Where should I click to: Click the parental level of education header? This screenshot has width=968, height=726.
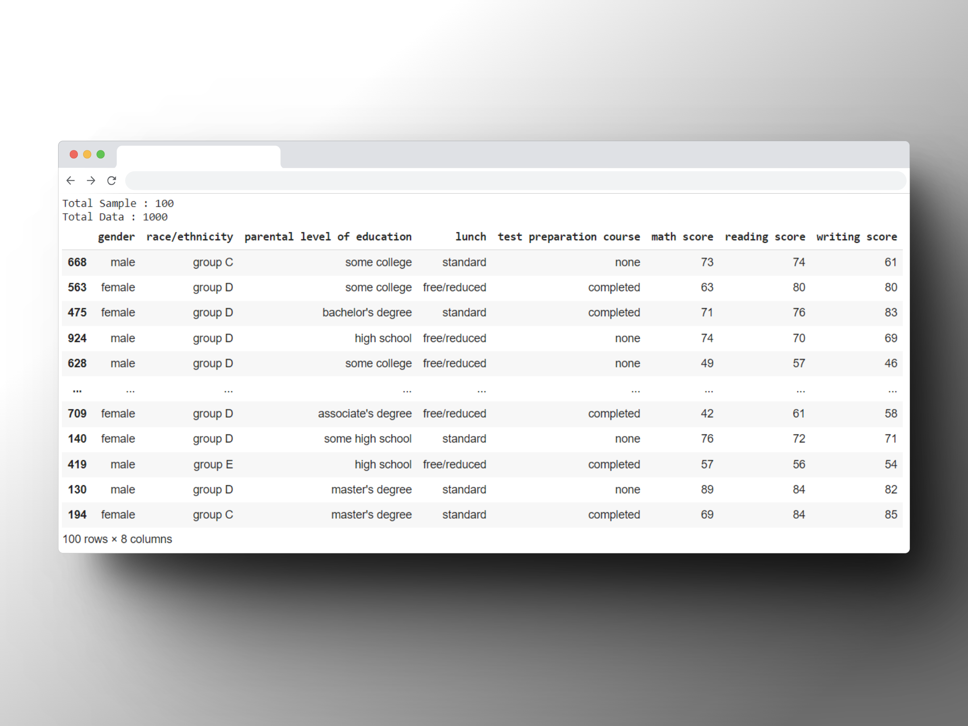coord(328,237)
